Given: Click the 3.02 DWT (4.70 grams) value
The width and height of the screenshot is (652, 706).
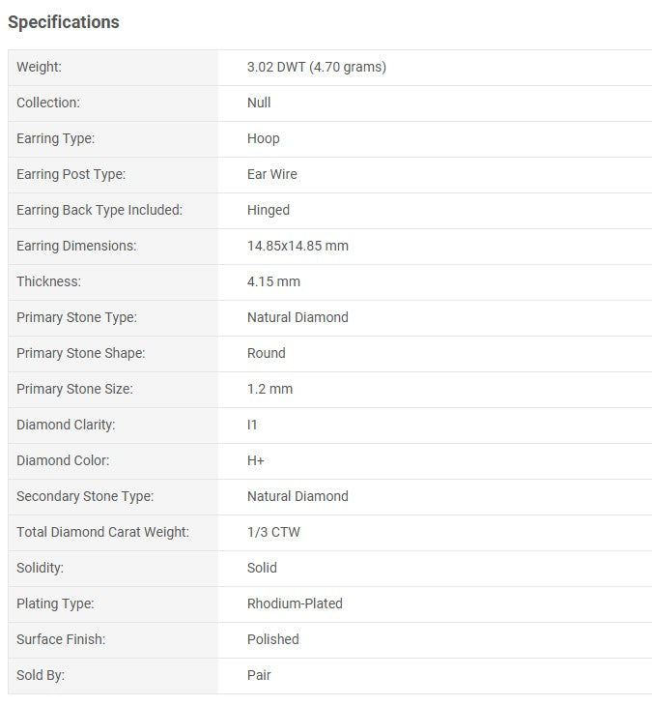Looking at the screenshot, I should pos(317,67).
